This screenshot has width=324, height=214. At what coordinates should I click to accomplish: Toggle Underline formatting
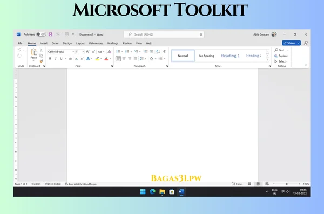(x=61, y=59)
